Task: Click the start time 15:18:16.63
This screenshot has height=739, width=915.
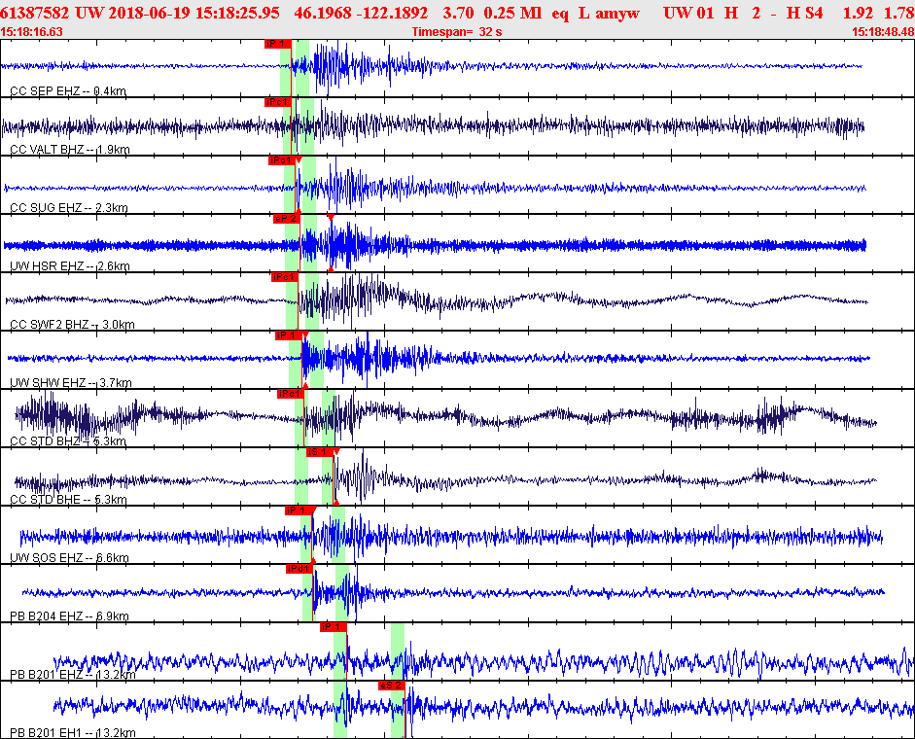Action: coord(32,32)
